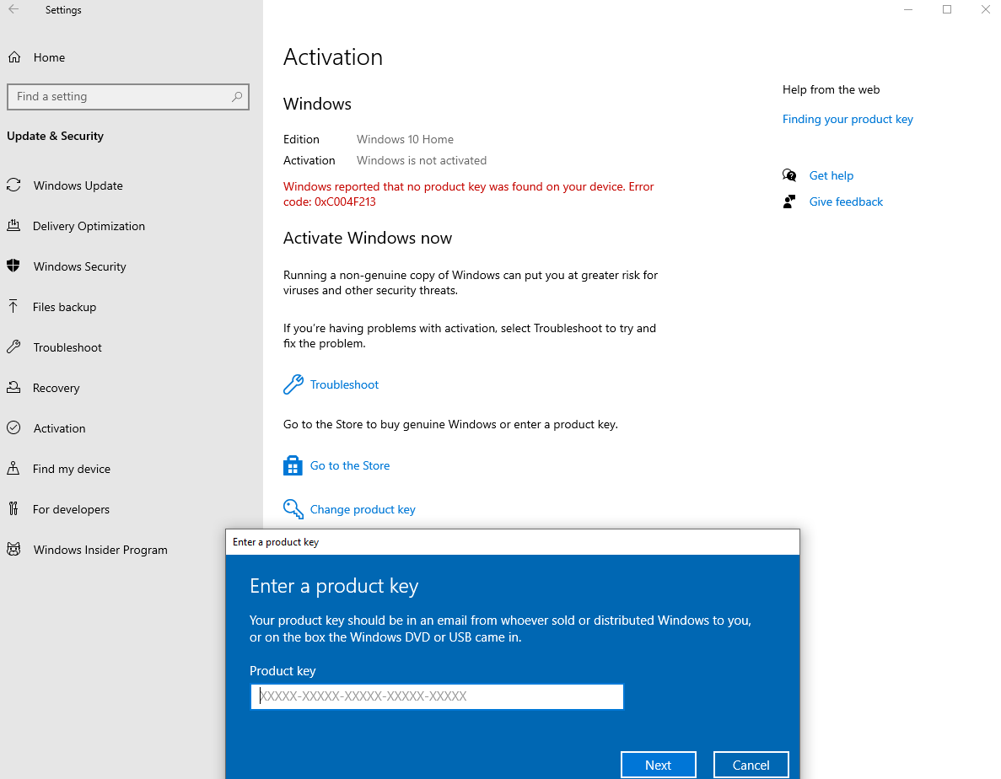The height and width of the screenshot is (779, 1001).
Task: Select the Delivery Optimization icon
Action: pyautogui.click(x=15, y=226)
